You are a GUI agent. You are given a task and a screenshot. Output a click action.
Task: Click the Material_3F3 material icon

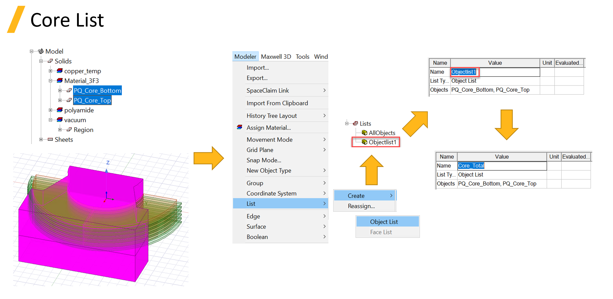(x=60, y=81)
